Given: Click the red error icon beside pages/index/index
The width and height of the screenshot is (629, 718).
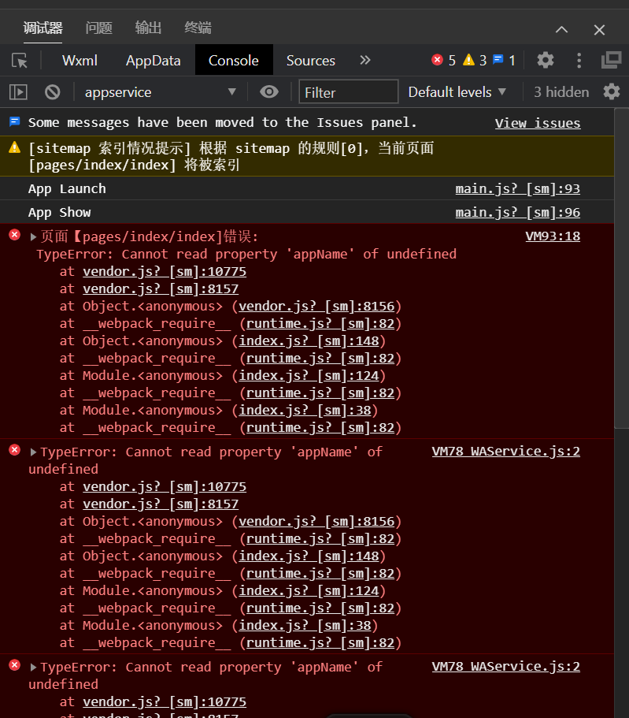Looking at the screenshot, I should tap(15, 235).
